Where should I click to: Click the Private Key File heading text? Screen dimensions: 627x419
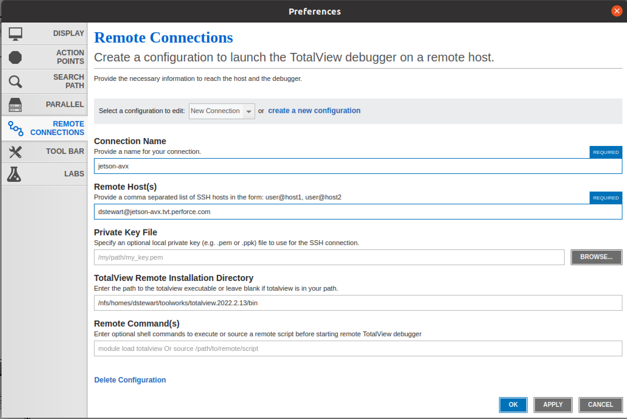coord(126,232)
